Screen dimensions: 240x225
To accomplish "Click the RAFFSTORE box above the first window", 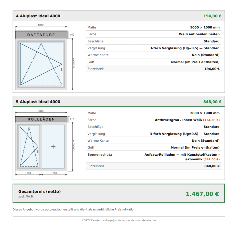I will click(41, 35).
